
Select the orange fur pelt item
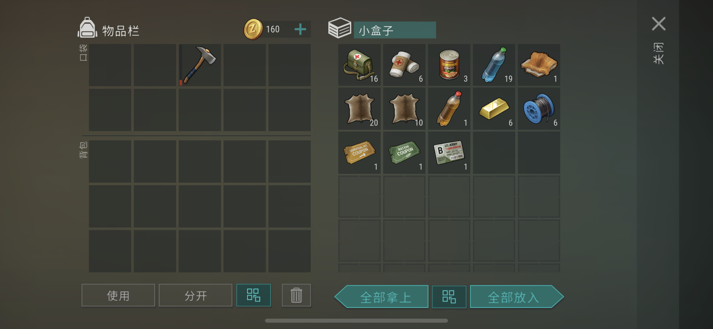click(x=539, y=65)
